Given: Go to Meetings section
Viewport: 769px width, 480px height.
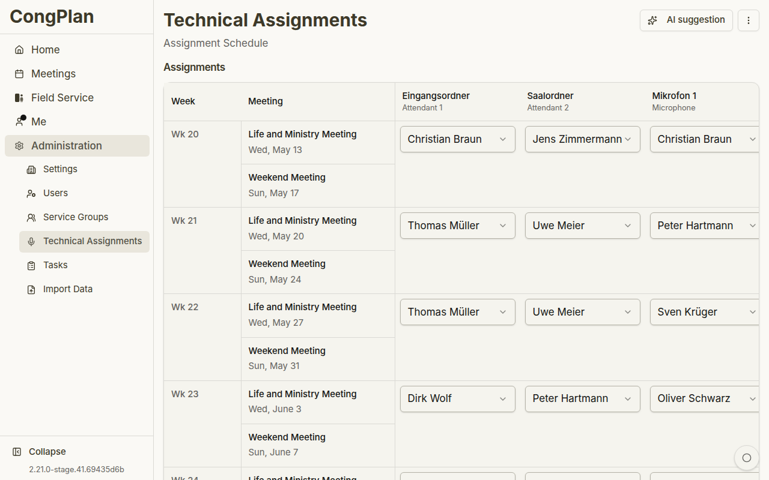Looking at the screenshot, I should click(77, 74).
